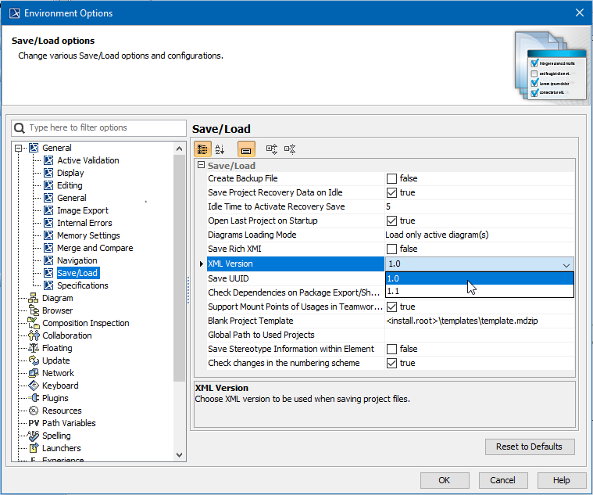Open Memory Settings in options tree

point(88,235)
